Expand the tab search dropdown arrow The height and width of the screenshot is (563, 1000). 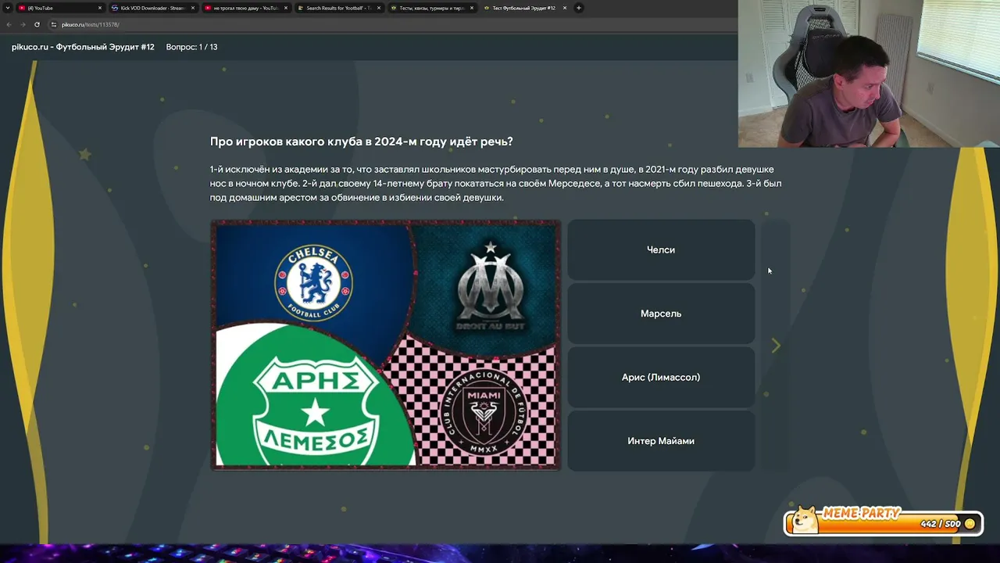click(8, 8)
